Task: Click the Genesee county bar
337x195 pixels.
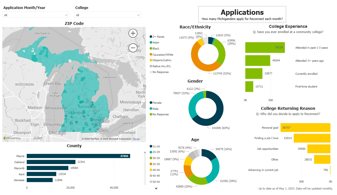Action: tap(40, 180)
